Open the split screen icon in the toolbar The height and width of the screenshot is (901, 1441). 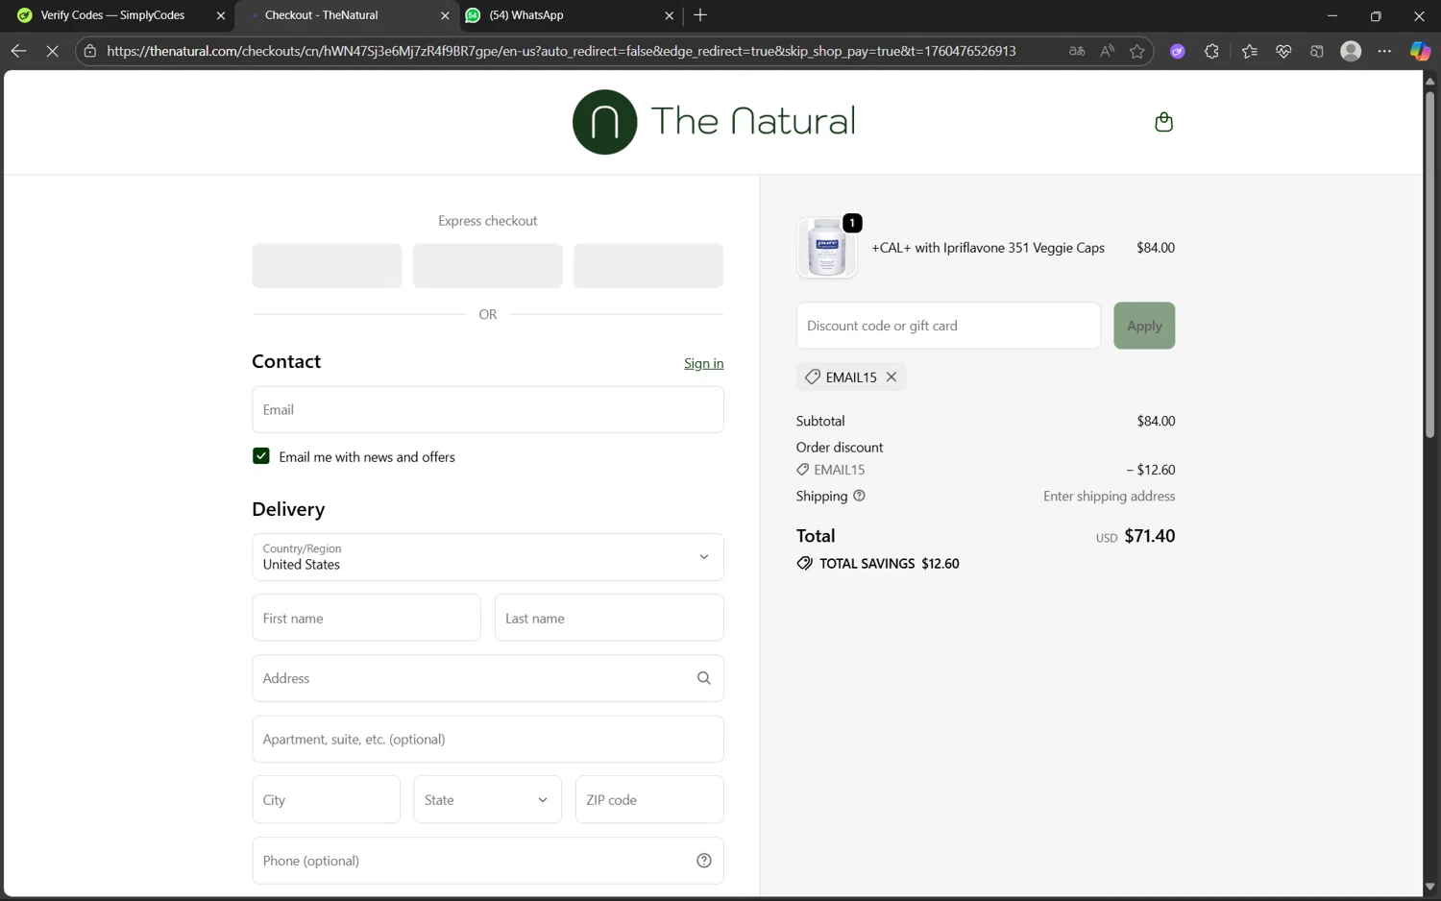(x=1317, y=51)
